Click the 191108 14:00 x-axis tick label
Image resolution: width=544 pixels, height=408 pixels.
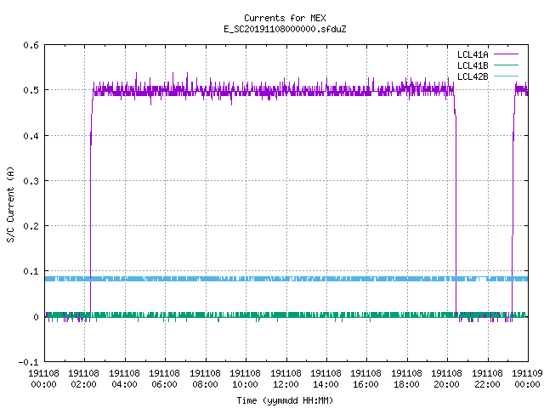tap(326, 379)
